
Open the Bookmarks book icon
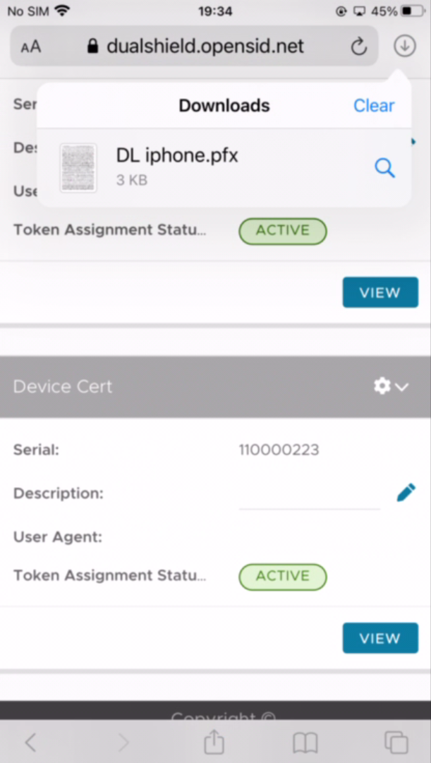pyautogui.click(x=305, y=743)
